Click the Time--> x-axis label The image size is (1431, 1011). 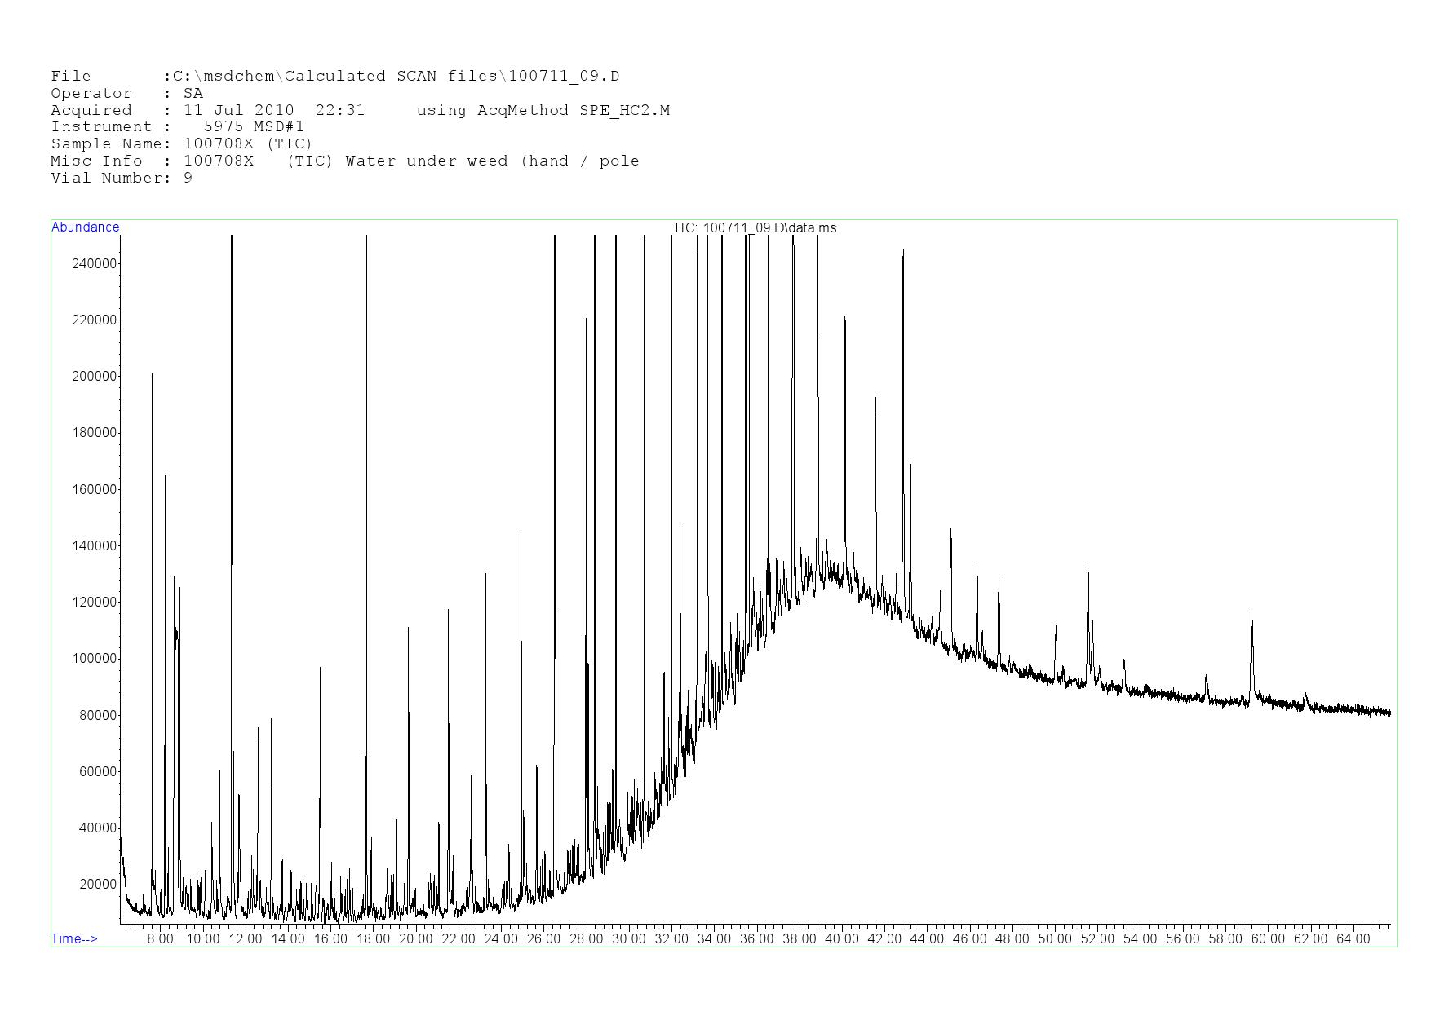(74, 939)
